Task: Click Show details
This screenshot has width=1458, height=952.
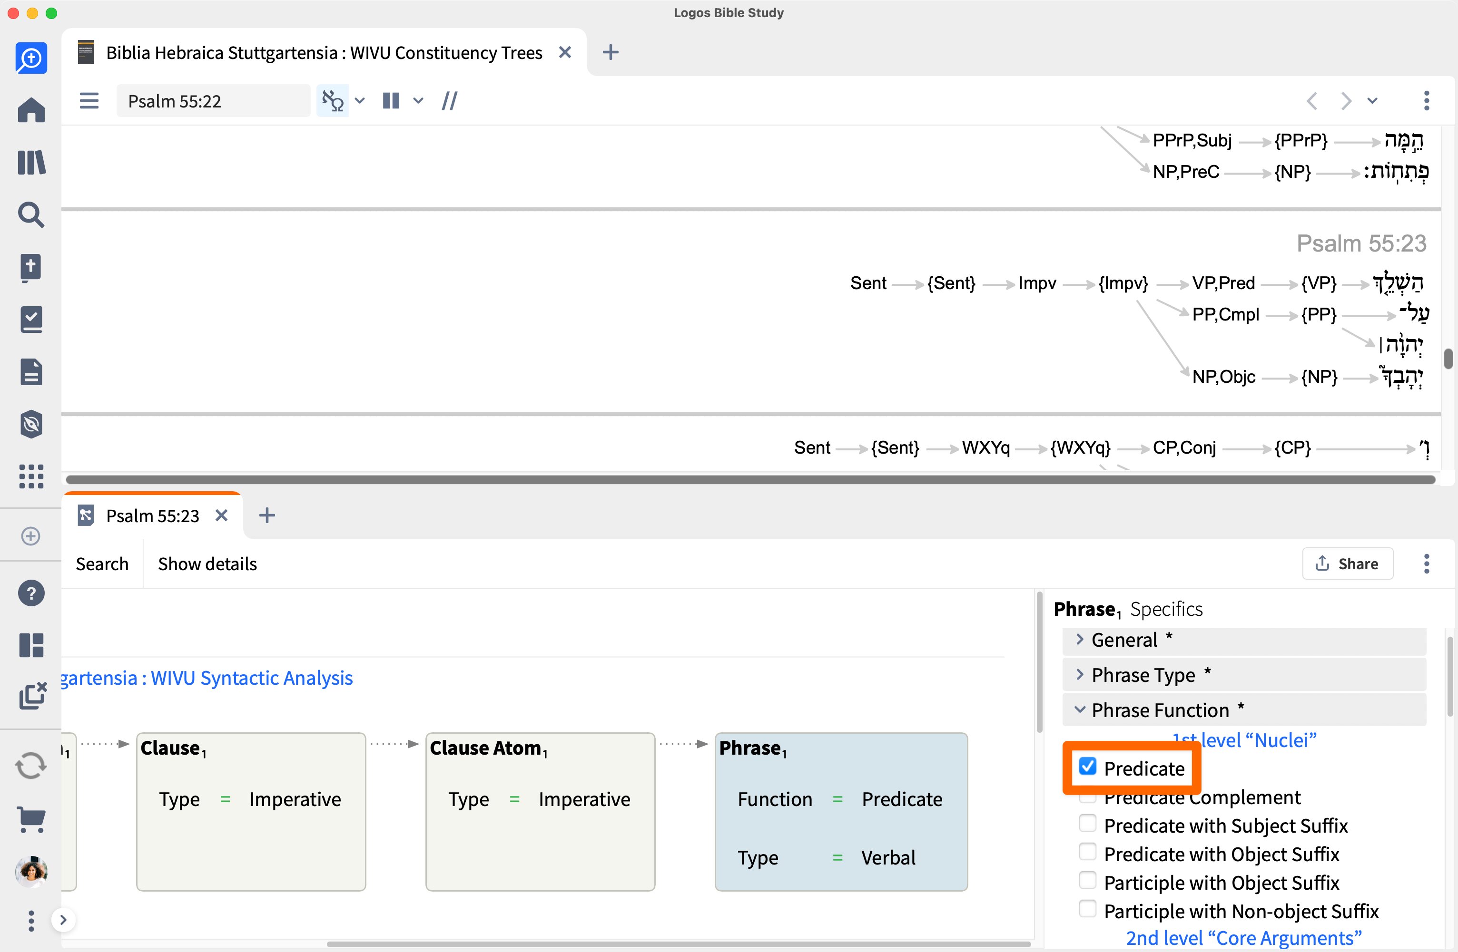Action: point(207,564)
